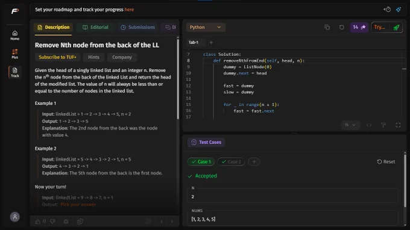Open the partially visible Discussion tab
410x230 pixels.
click(x=171, y=27)
